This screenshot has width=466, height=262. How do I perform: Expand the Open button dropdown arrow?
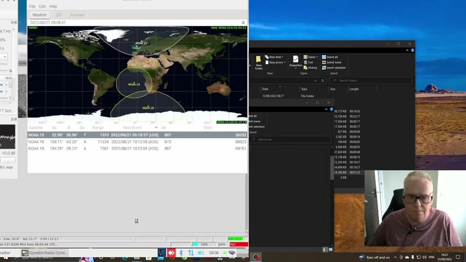click(317, 57)
